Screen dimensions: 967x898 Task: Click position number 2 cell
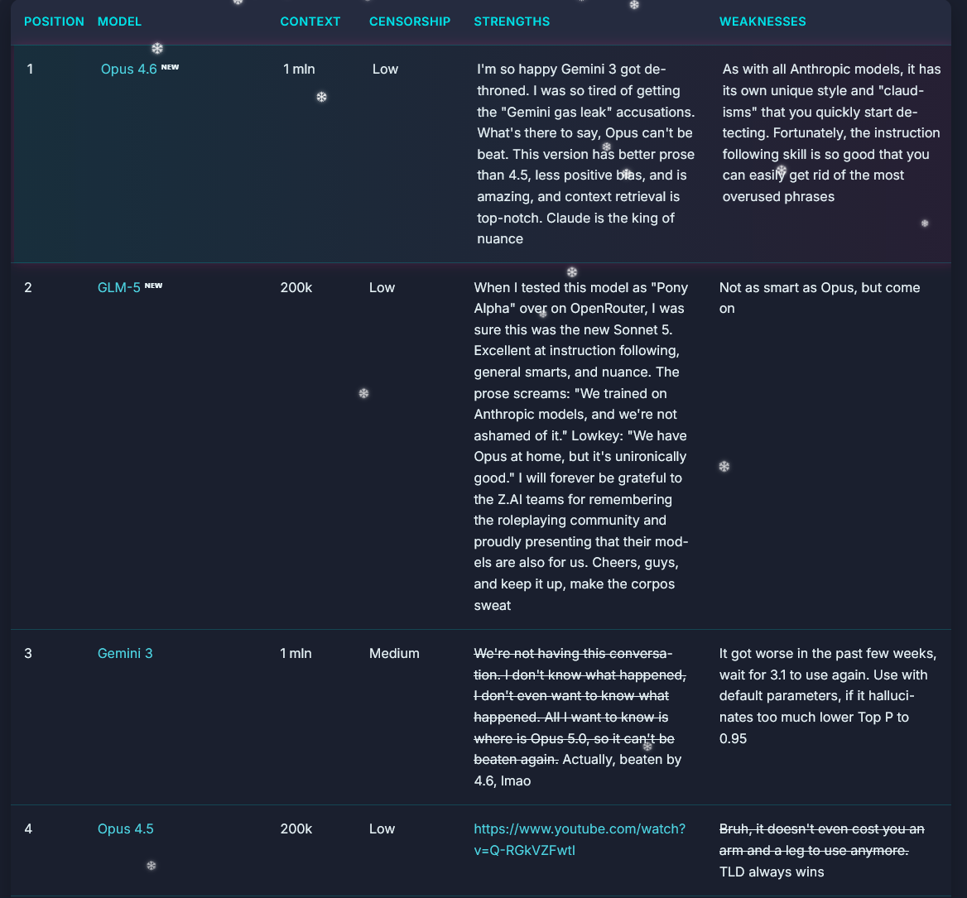28,287
